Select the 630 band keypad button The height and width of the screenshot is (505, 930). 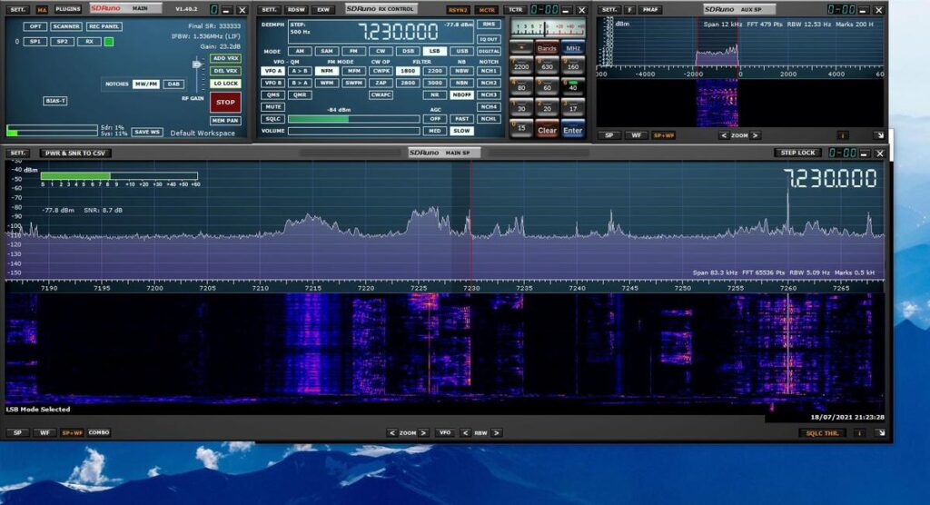[x=547, y=65]
